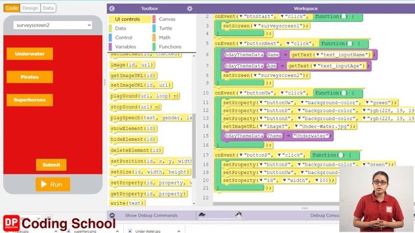Pick the showElement(id) block
The image size is (415, 233).
click(x=133, y=129)
